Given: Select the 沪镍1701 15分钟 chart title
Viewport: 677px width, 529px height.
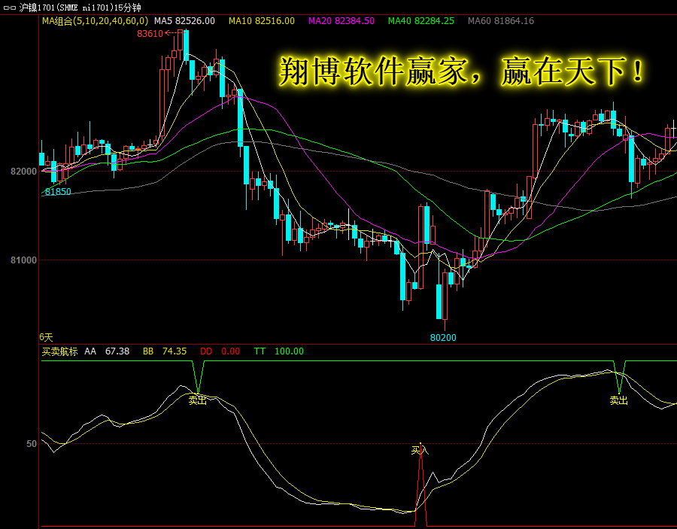Looking at the screenshot, I should pyautogui.click(x=80, y=8).
